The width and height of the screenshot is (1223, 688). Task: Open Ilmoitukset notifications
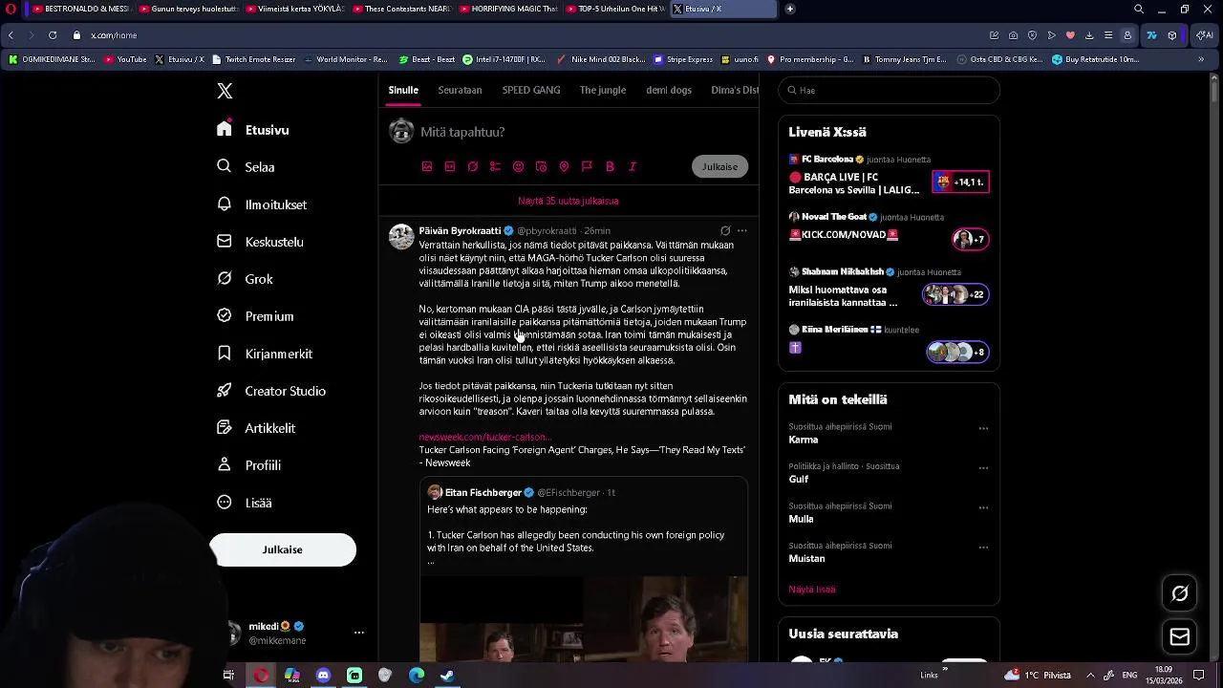point(262,204)
